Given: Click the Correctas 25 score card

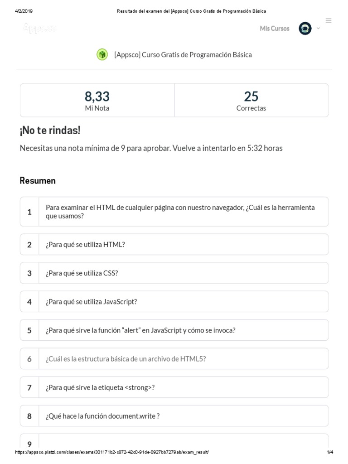Looking at the screenshot, I should [251, 101].
